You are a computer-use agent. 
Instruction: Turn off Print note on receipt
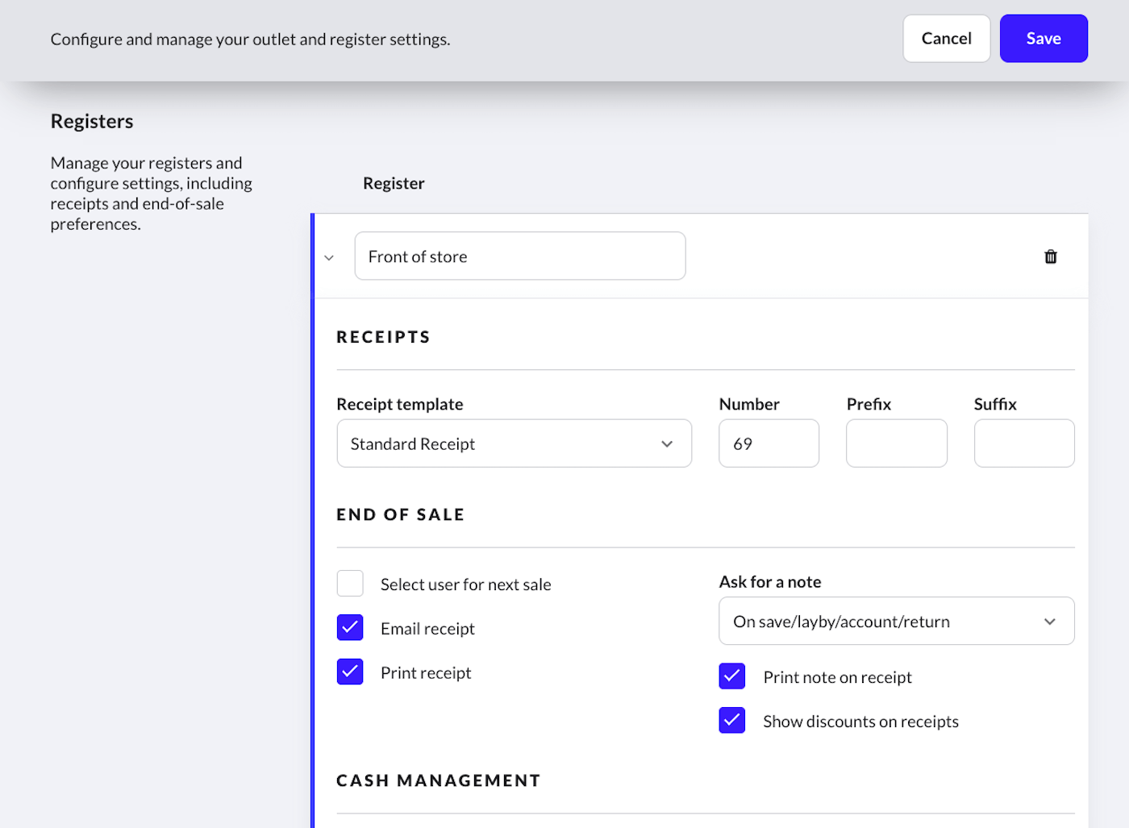(x=732, y=676)
